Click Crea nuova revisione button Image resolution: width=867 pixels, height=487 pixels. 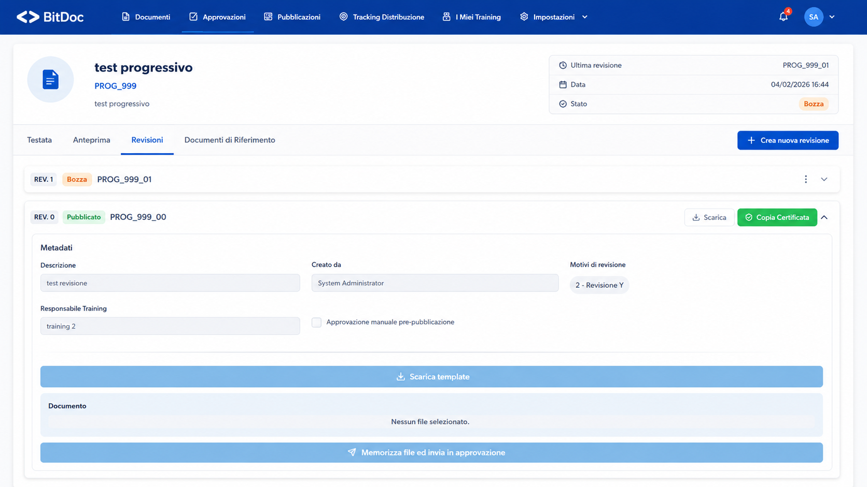pyautogui.click(x=788, y=140)
